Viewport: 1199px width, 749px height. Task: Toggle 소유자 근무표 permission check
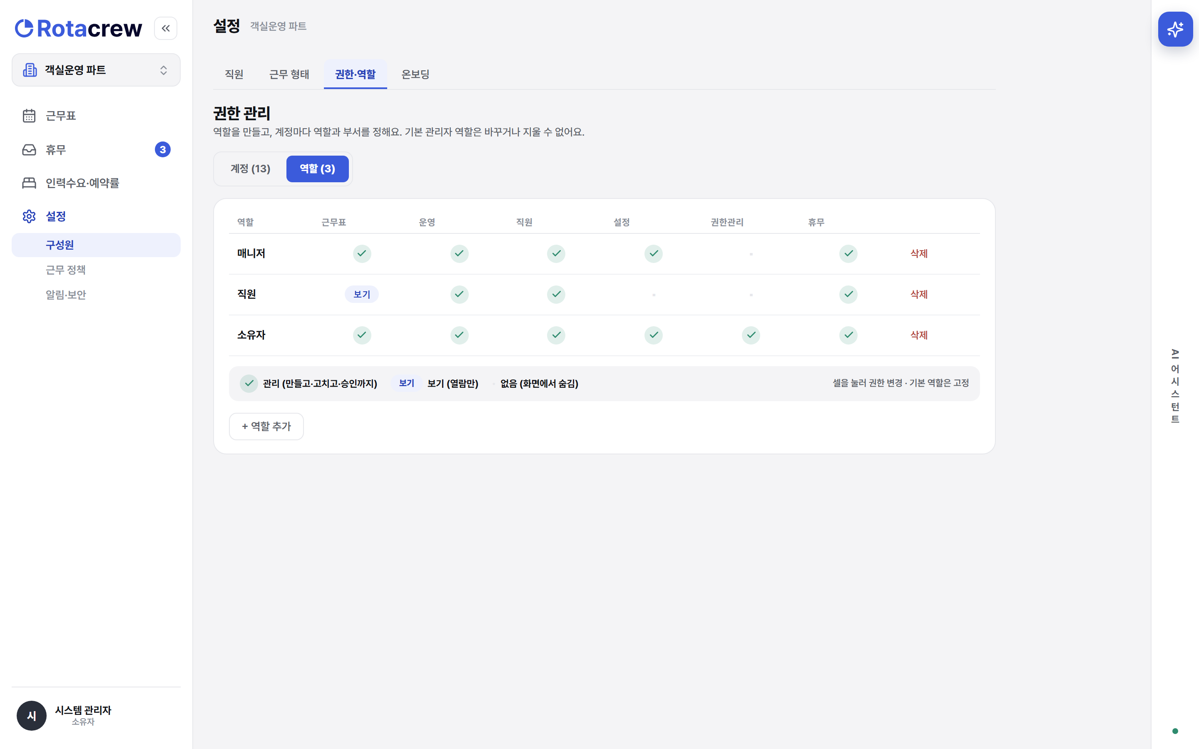[x=362, y=335]
